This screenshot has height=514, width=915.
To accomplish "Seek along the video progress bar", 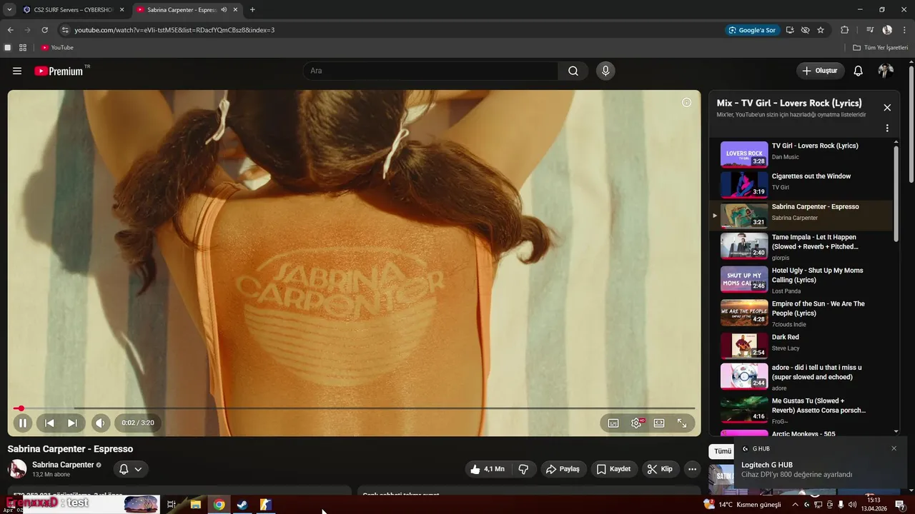I will (354, 408).
